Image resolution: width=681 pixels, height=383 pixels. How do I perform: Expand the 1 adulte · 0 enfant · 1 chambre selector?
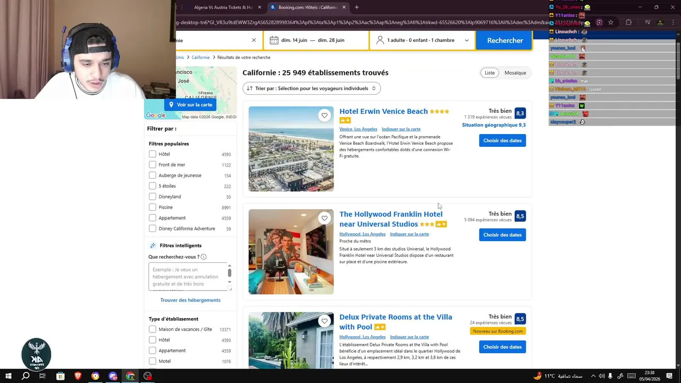click(x=423, y=40)
